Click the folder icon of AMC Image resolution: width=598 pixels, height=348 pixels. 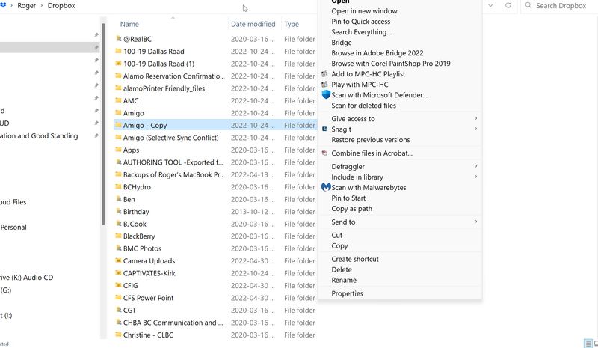pyautogui.click(x=118, y=100)
